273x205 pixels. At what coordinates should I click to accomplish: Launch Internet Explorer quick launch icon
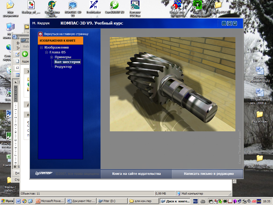(x=30, y=201)
